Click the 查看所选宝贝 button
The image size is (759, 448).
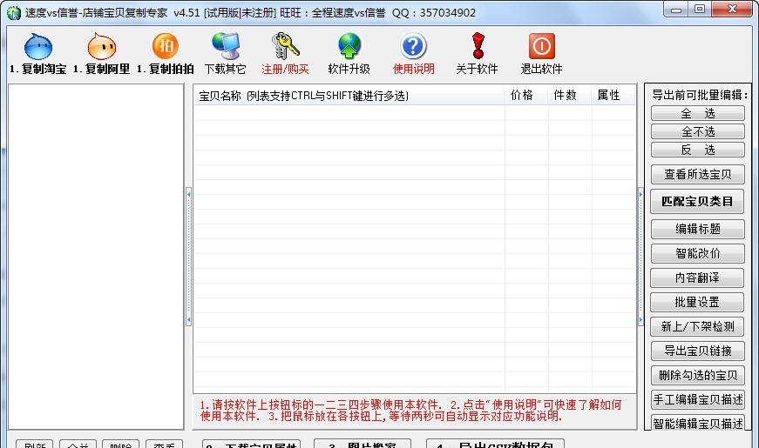[x=697, y=174]
